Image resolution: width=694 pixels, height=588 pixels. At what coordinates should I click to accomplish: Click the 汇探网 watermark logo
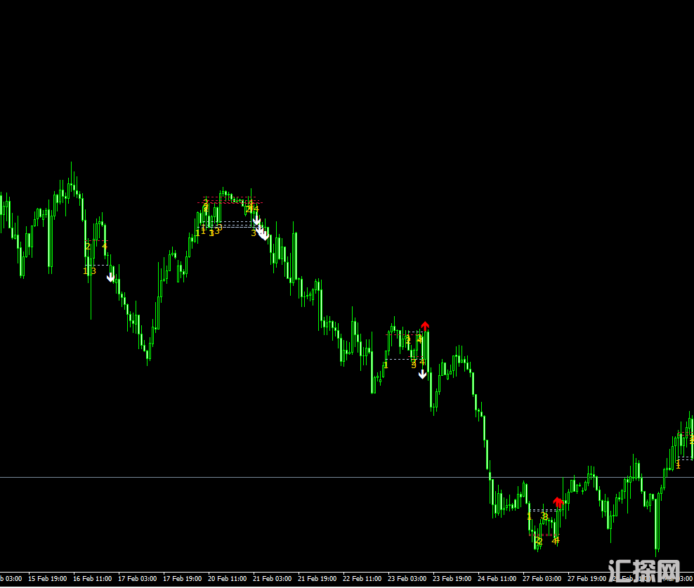(643, 570)
